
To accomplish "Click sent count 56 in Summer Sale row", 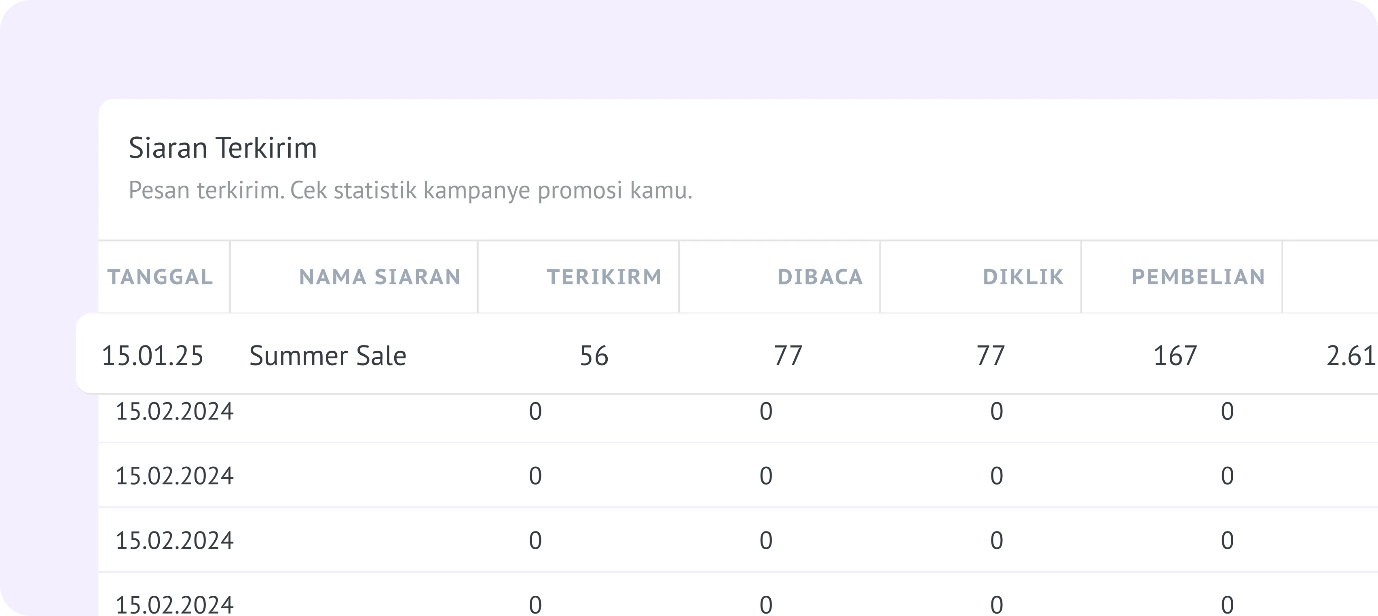I will 594,356.
